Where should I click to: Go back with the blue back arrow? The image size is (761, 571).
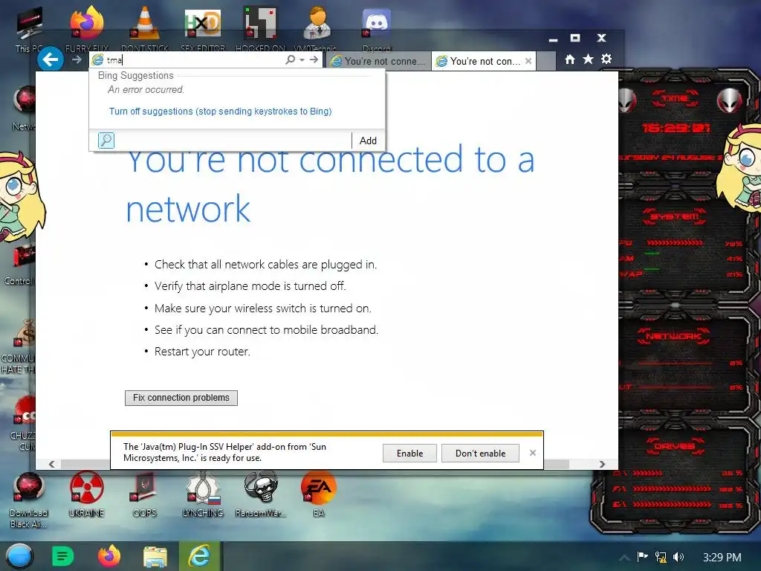(x=51, y=59)
